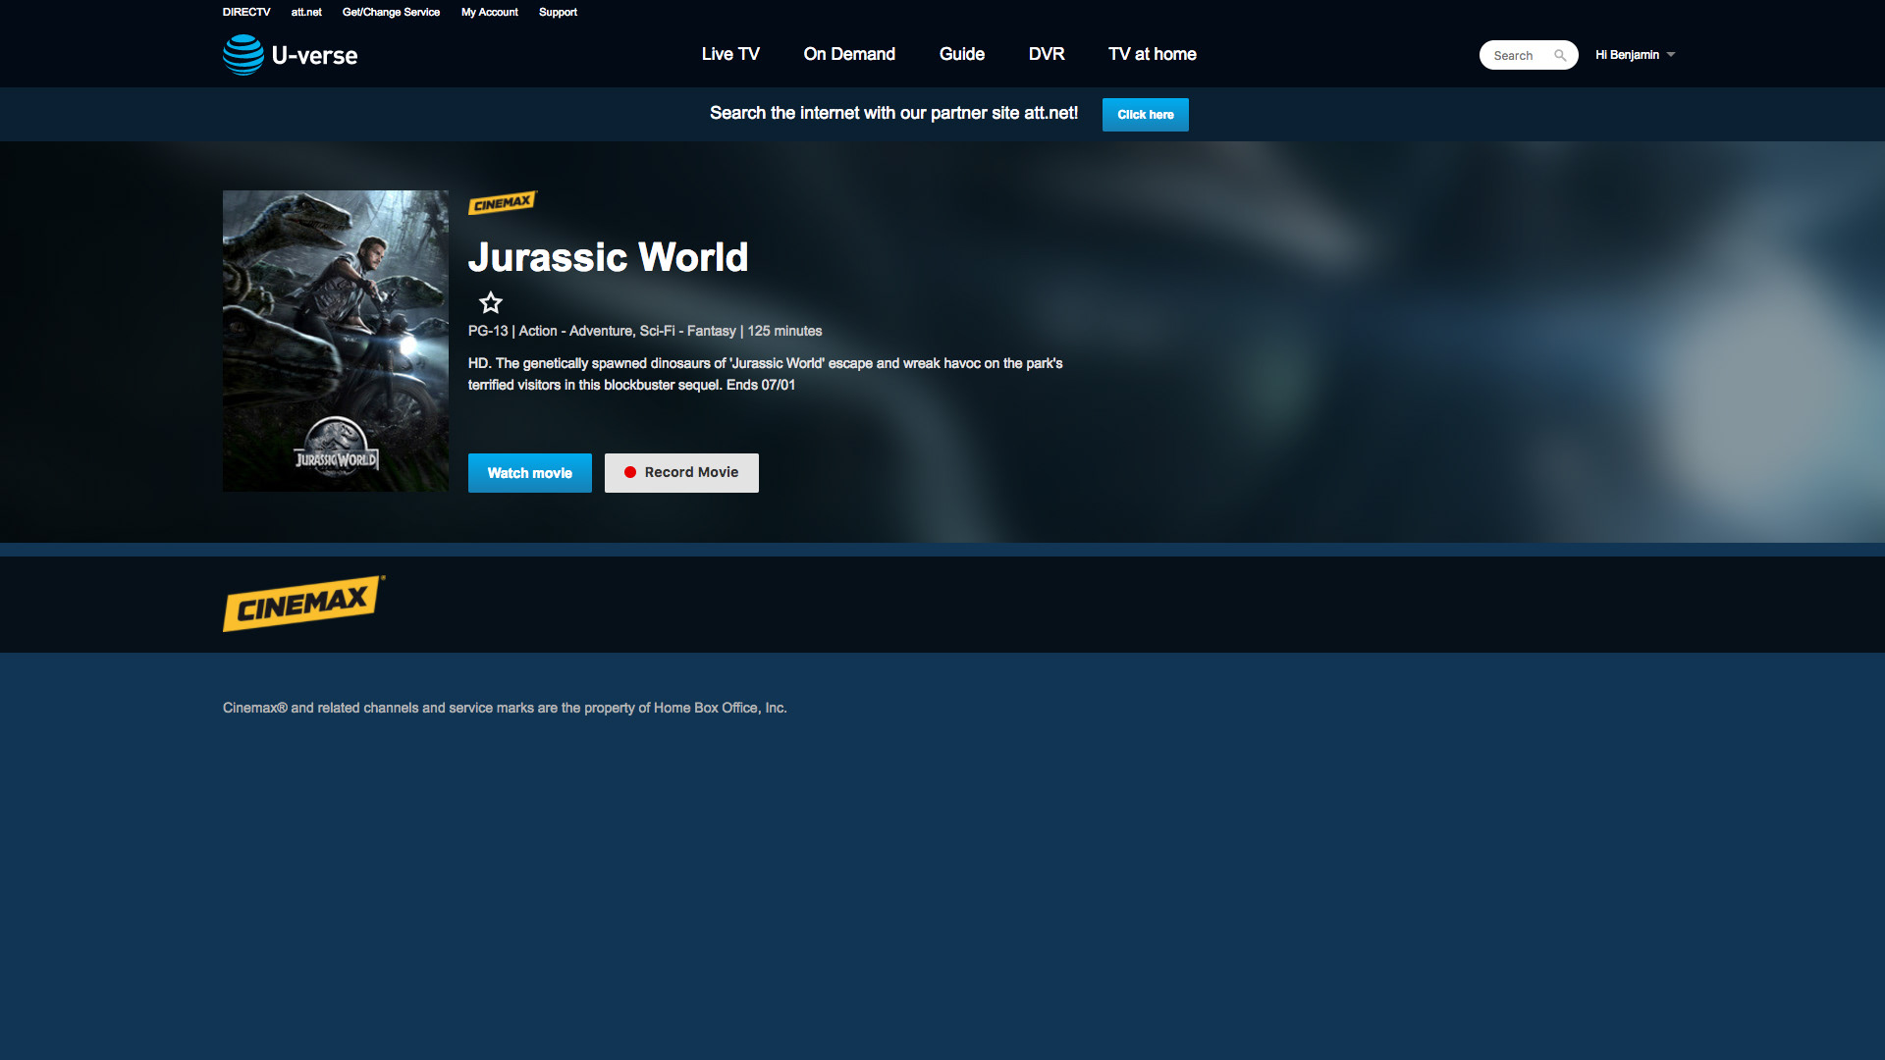1885x1060 pixels.
Task: Open the att.net top link
Action: [306, 12]
